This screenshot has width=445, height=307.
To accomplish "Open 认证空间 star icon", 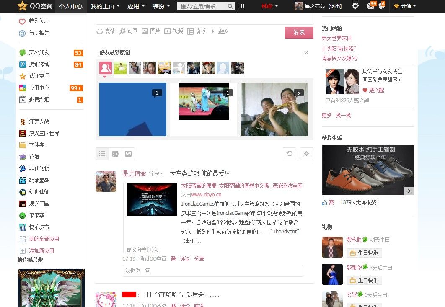I will pos(23,76).
